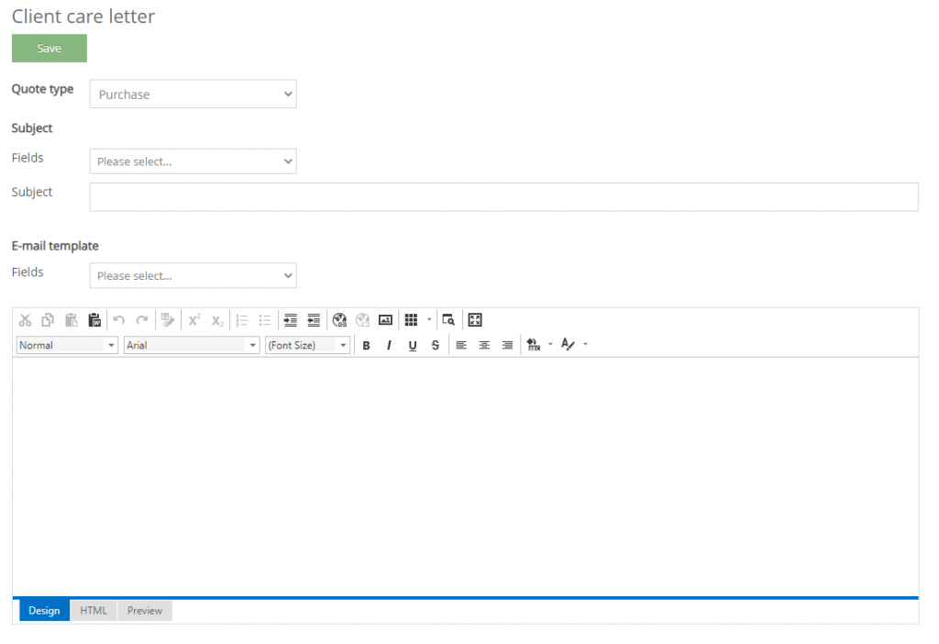
Task: Center align the text
Action: click(x=484, y=345)
